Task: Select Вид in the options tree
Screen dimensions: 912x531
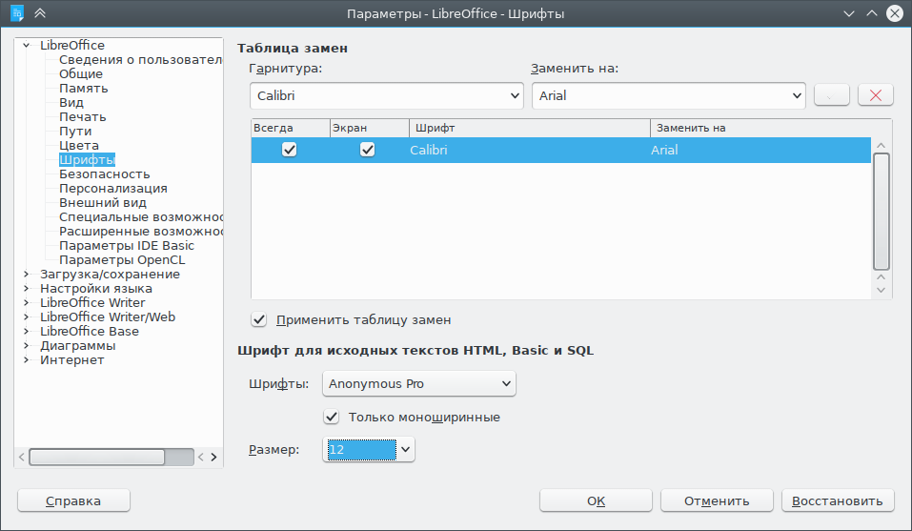Action: [71, 102]
